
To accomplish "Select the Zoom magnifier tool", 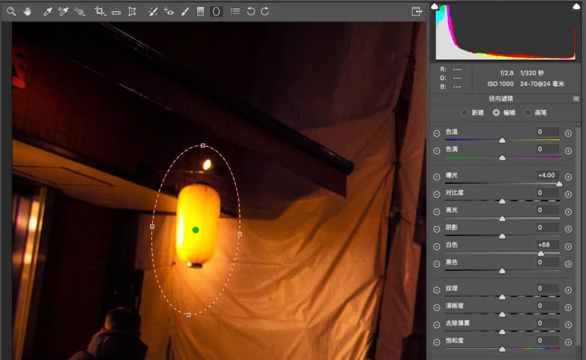I will tap(11, 11).
